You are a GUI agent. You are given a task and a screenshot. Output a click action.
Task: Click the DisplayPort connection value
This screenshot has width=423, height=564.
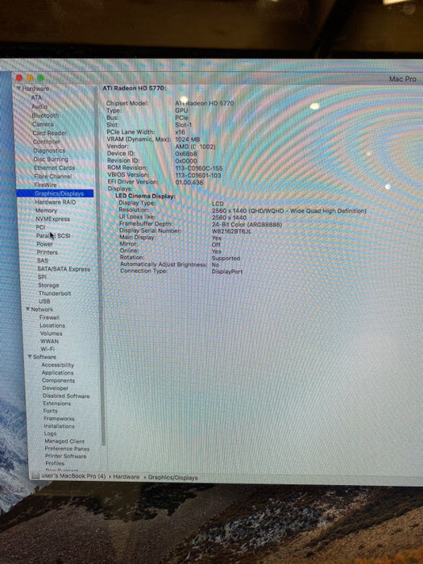pyautogui.click(x=227, y=272)
